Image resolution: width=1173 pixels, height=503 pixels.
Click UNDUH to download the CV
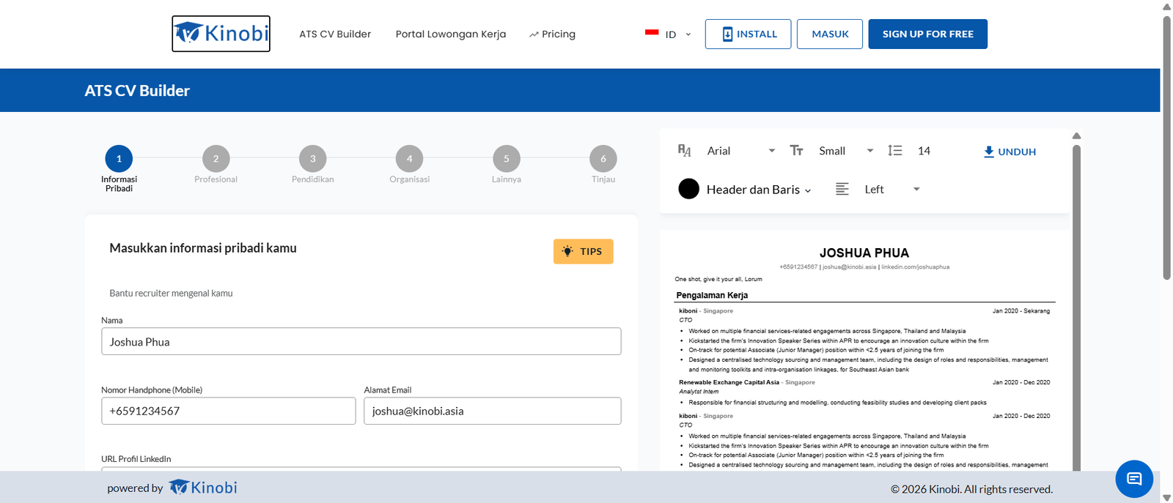pyautogui.click(x=1010, y=152)
